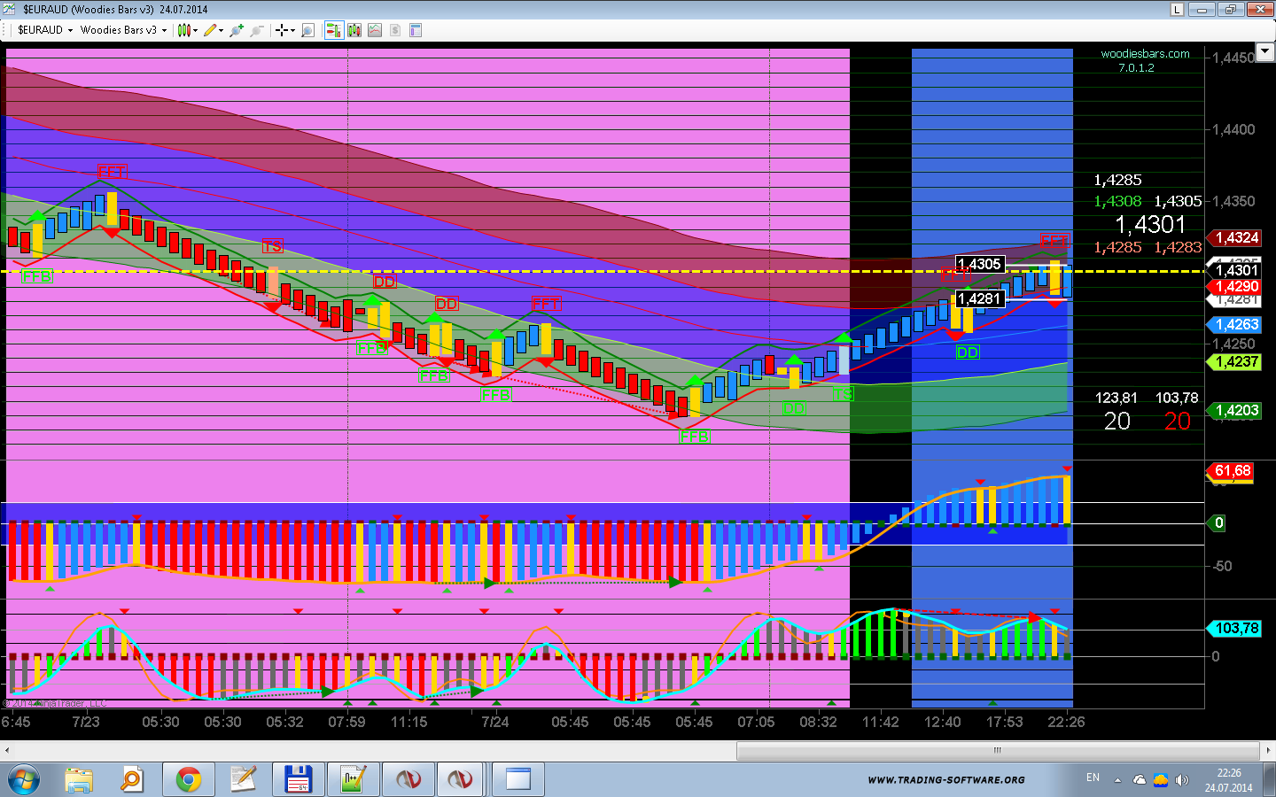Click the chart properties panel icon
Image resolution: width=1276 pixels, height=797 pixels.
click(x=415, y=30)
